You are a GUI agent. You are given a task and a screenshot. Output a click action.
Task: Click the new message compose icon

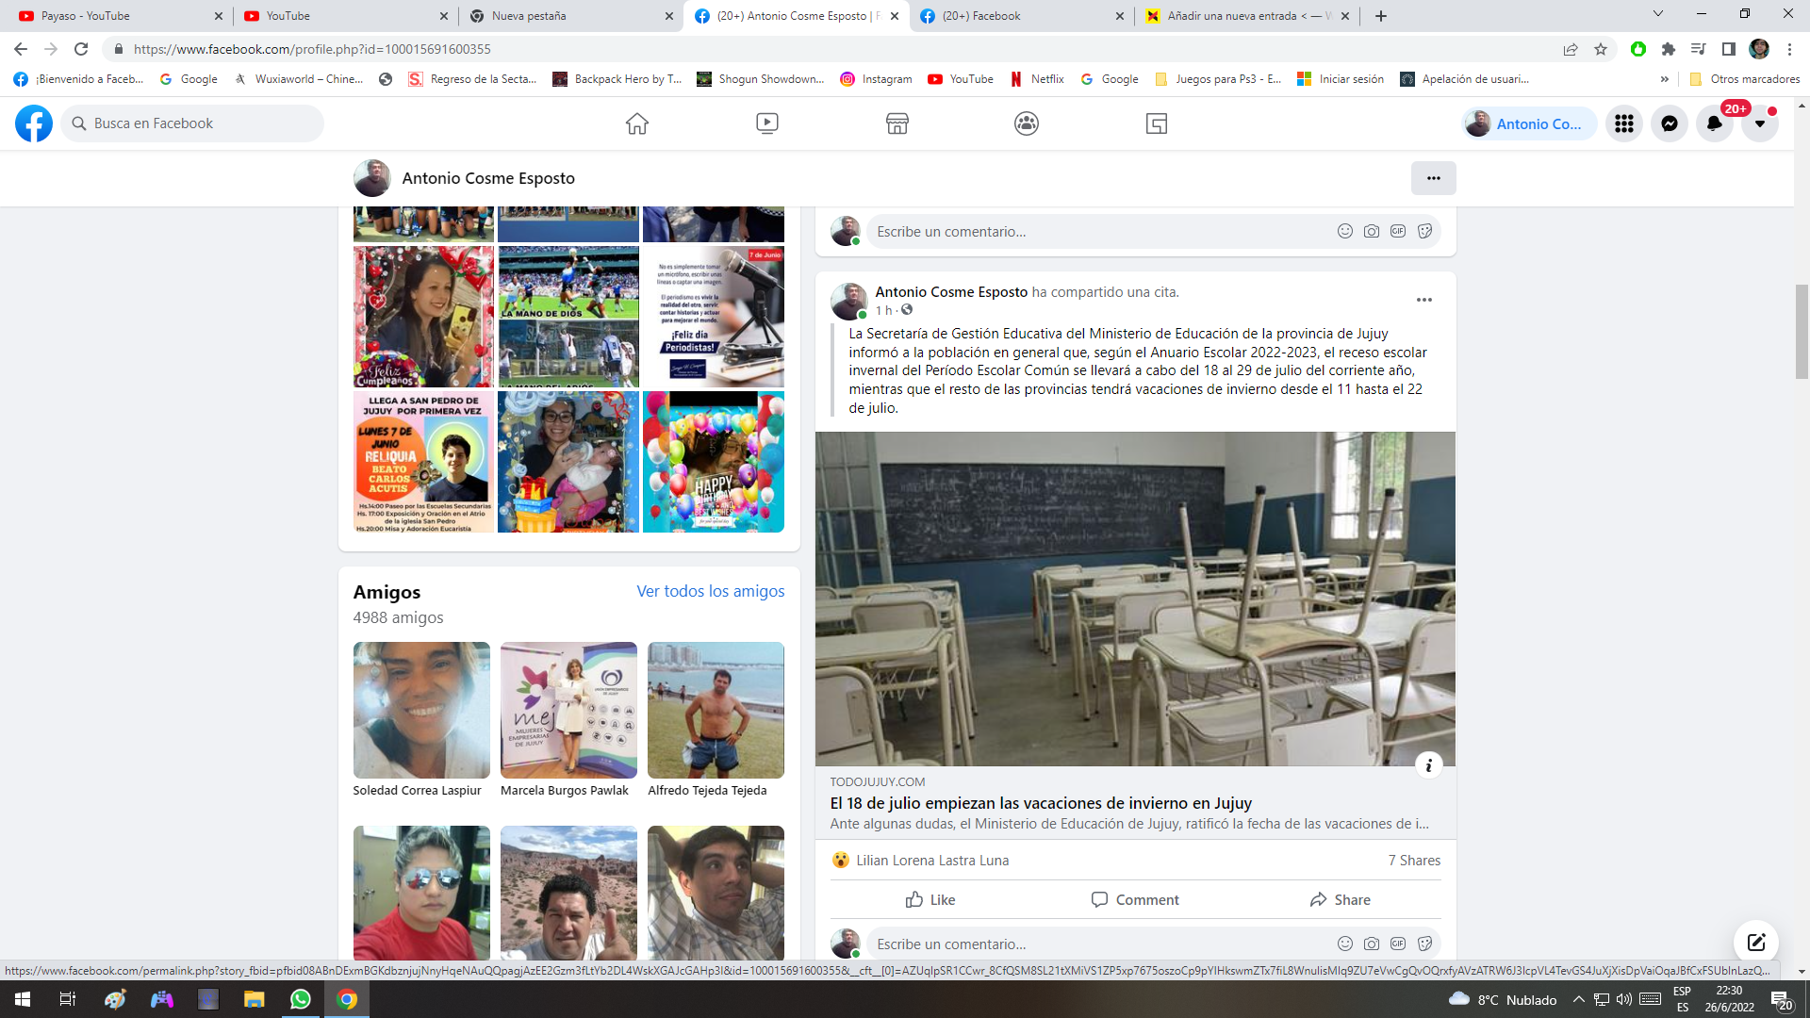1755,942
